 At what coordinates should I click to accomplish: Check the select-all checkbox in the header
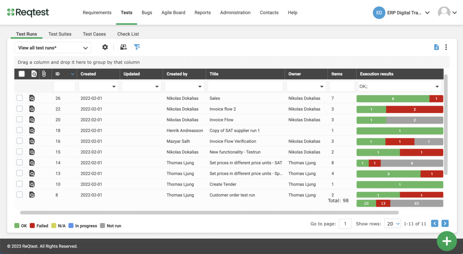(x=22, y=74)
